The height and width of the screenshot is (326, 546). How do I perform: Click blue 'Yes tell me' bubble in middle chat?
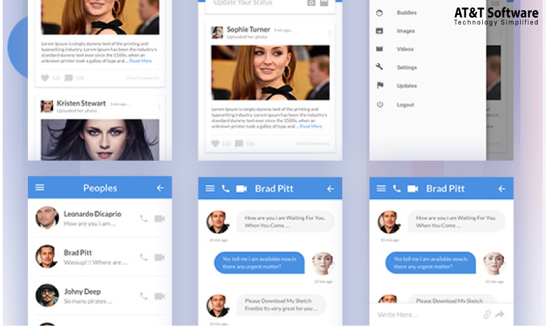click(259, 263)
